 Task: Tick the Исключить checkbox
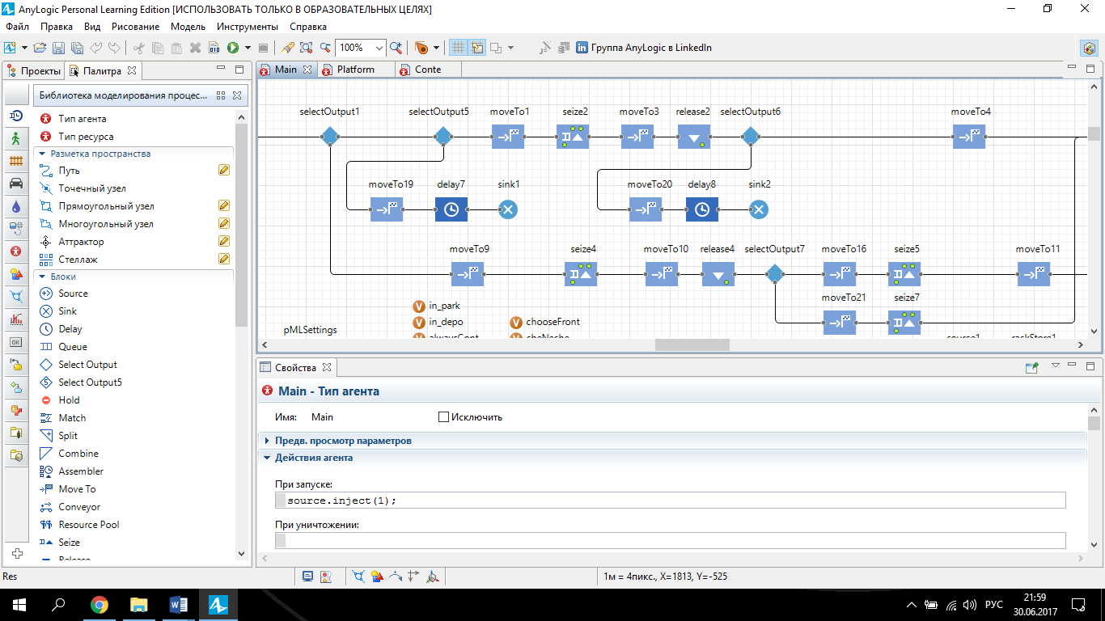coord(443,417)
